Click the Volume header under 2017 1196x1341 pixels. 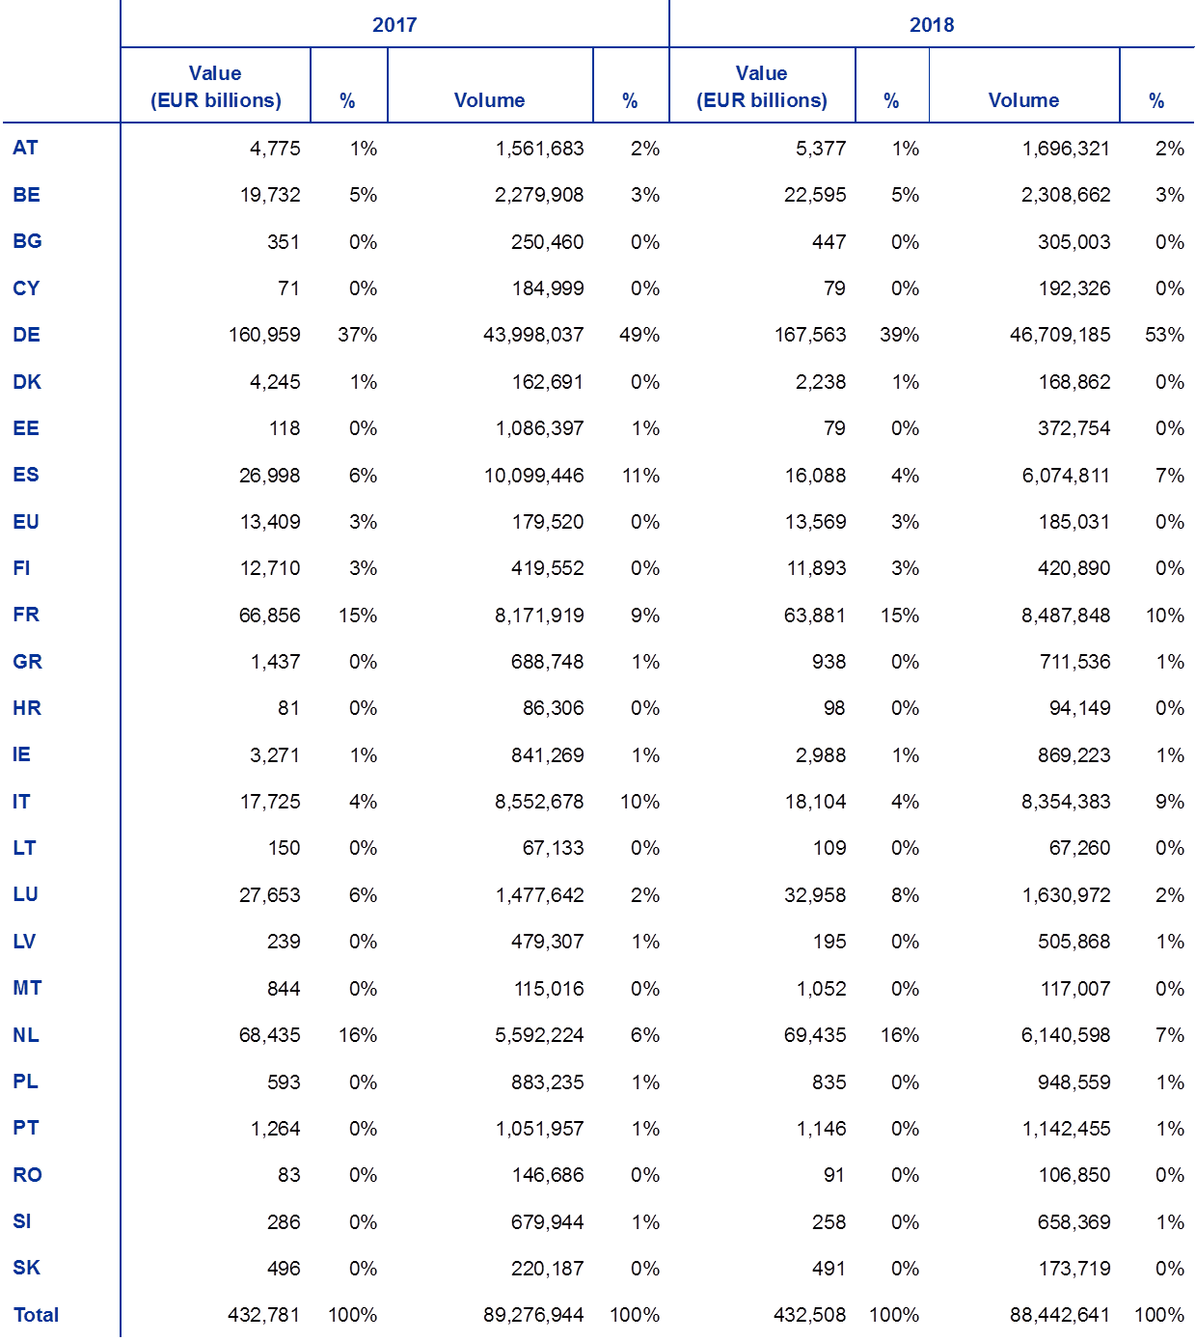point(489,100)
